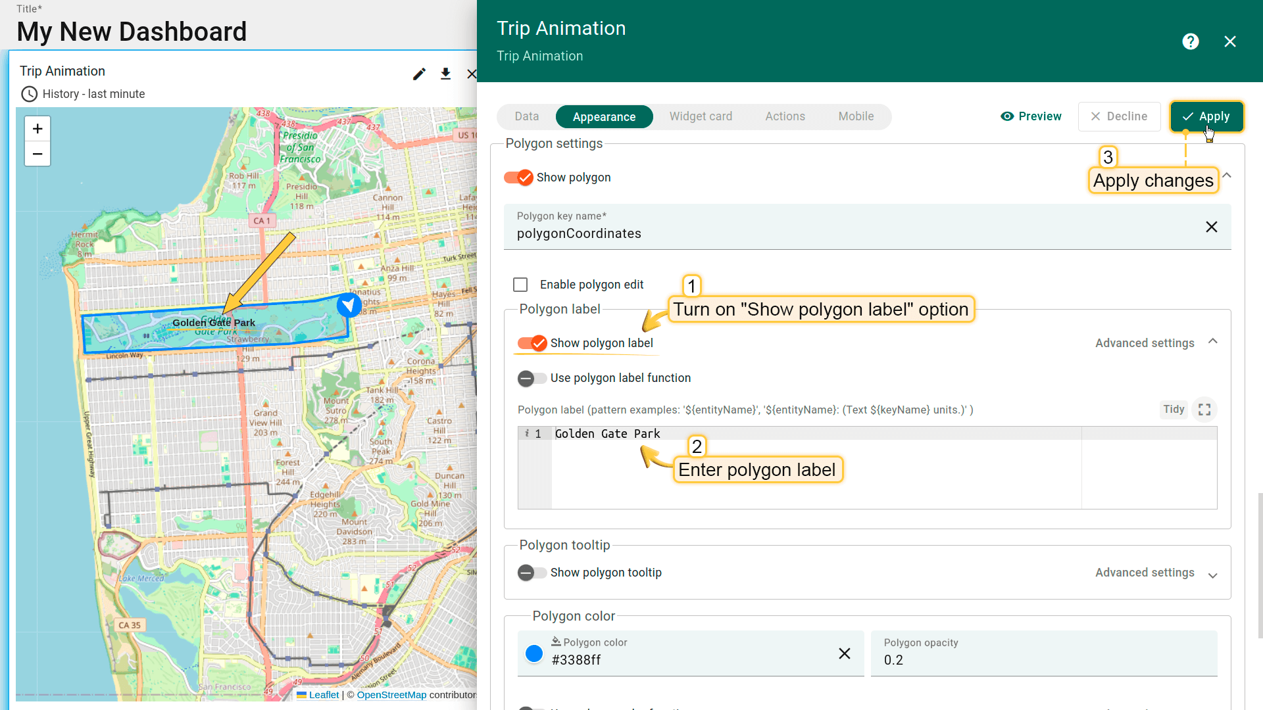Collapse Polygon settings section chevron
Image resolution: width=1263 pixels, height=710 pixels.
(1227, 176)
